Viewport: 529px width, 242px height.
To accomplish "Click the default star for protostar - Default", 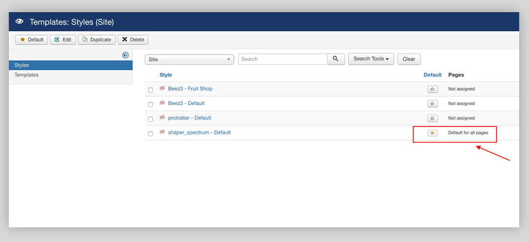I will tap(432, 119).
